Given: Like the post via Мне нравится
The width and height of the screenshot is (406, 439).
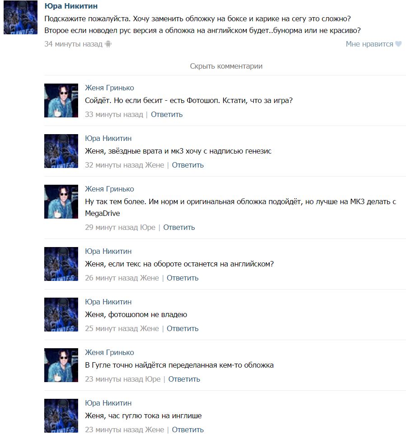Looking at the screenshot, I should 369,44.
